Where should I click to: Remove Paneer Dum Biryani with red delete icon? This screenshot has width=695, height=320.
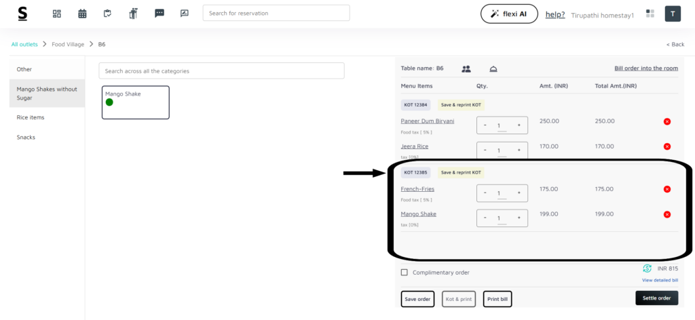(666, 121)
